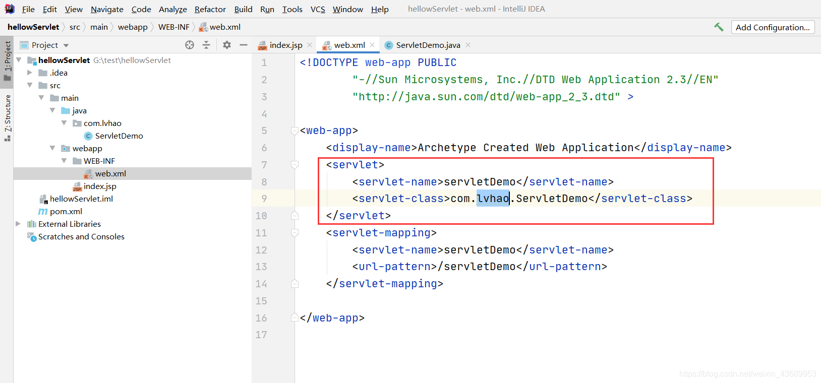Open Project panel settings gear
This screenshot has width=821, height=383.
227,45
